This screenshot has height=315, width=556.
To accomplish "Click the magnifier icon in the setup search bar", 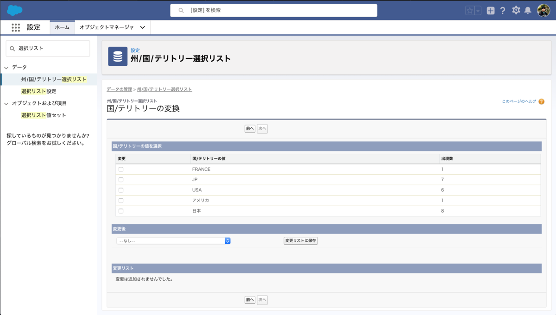I will pos(181,10).
